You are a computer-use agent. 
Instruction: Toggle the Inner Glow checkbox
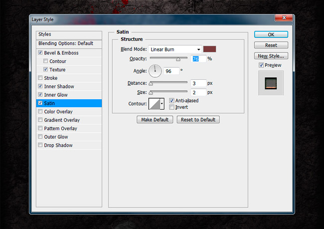[40, 94]
